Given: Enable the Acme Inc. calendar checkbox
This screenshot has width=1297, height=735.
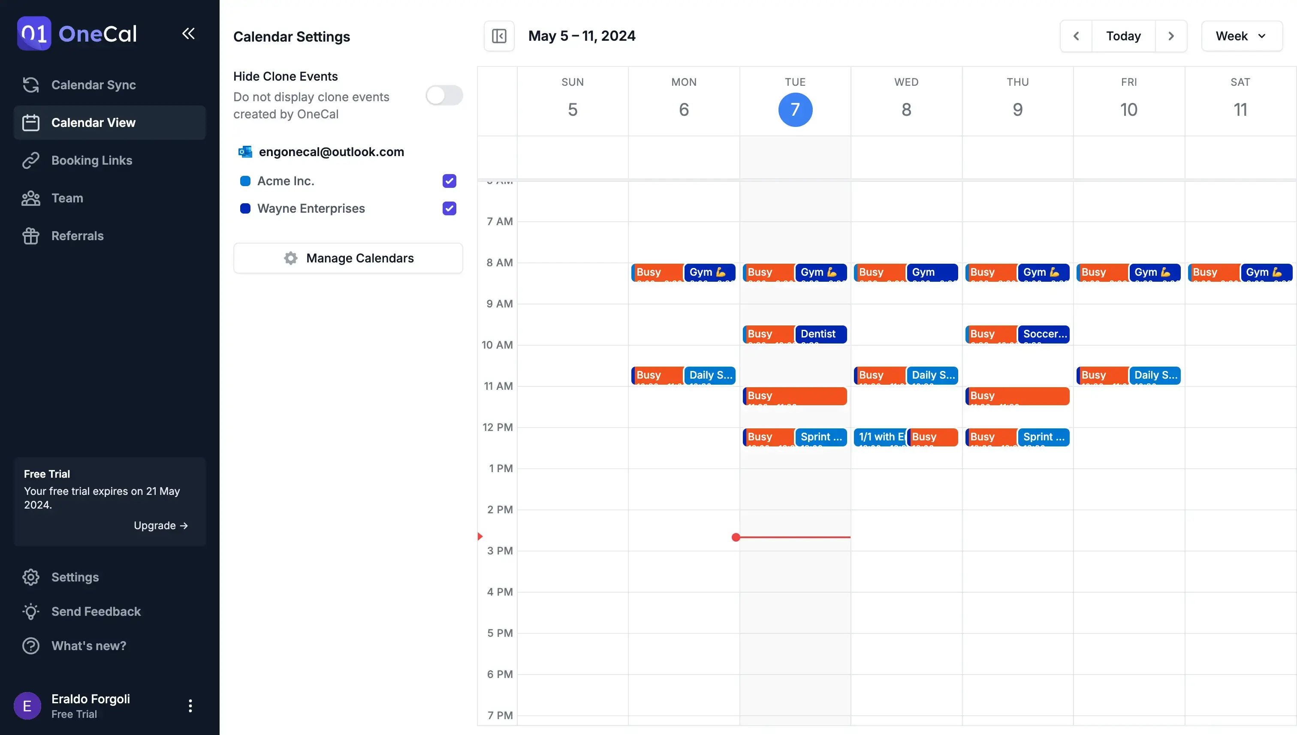Looking at the screenshot, I should (x=449, y=182).
